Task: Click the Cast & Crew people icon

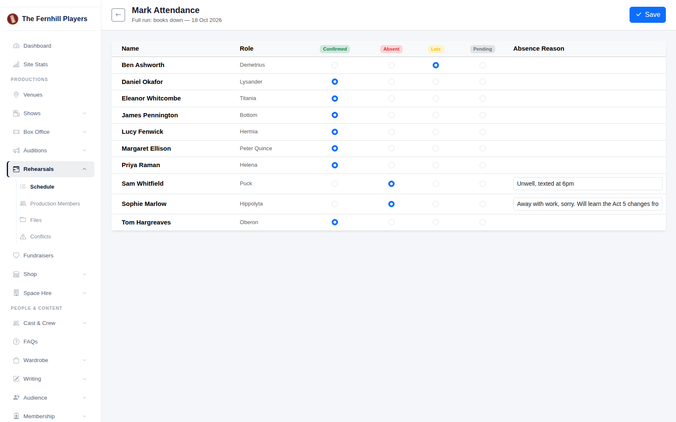Action: (x=16, y=323)
